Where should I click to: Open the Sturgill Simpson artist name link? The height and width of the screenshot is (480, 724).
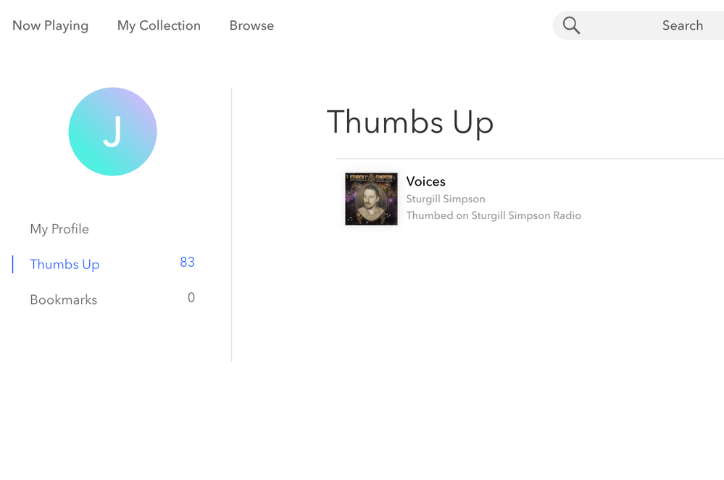pyautogui.click(x=446, y=199)
